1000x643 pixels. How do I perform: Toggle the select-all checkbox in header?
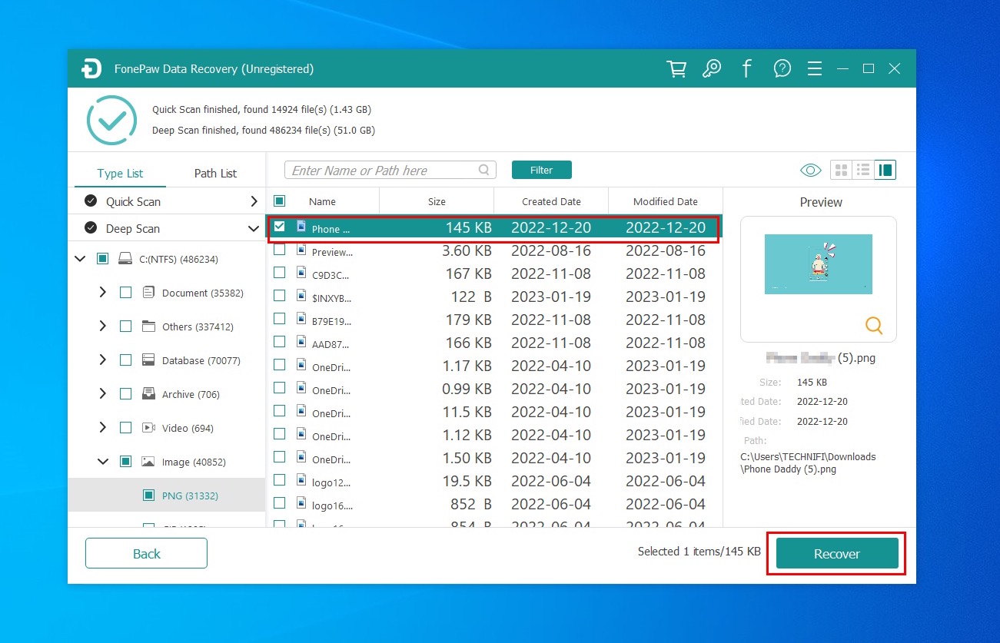pyautogui.click(x=280, y=201)
